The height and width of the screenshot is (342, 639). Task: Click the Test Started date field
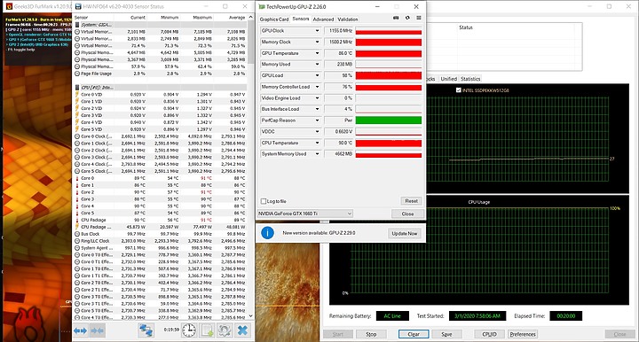pos(477,316)
